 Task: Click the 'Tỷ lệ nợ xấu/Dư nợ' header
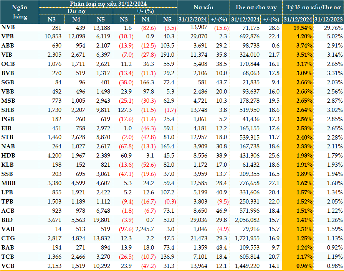click(313, 7)
